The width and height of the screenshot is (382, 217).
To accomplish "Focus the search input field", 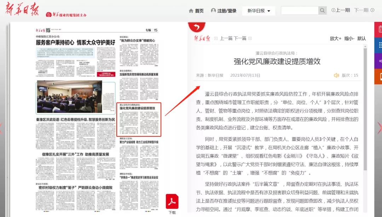I will [x=300, y=11].
